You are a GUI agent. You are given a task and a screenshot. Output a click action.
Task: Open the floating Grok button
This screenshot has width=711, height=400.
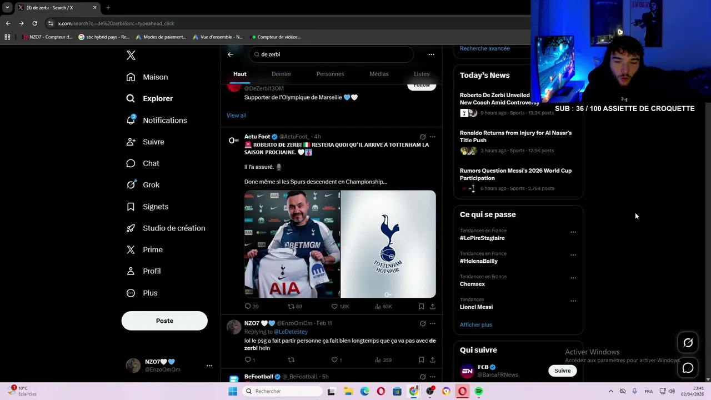(x=688, y=343)
